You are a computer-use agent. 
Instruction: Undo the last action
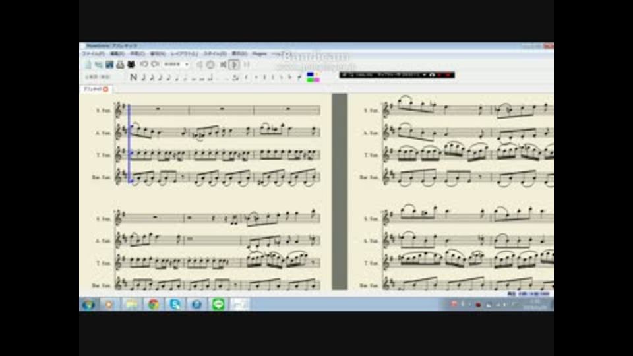coord(144,64)
